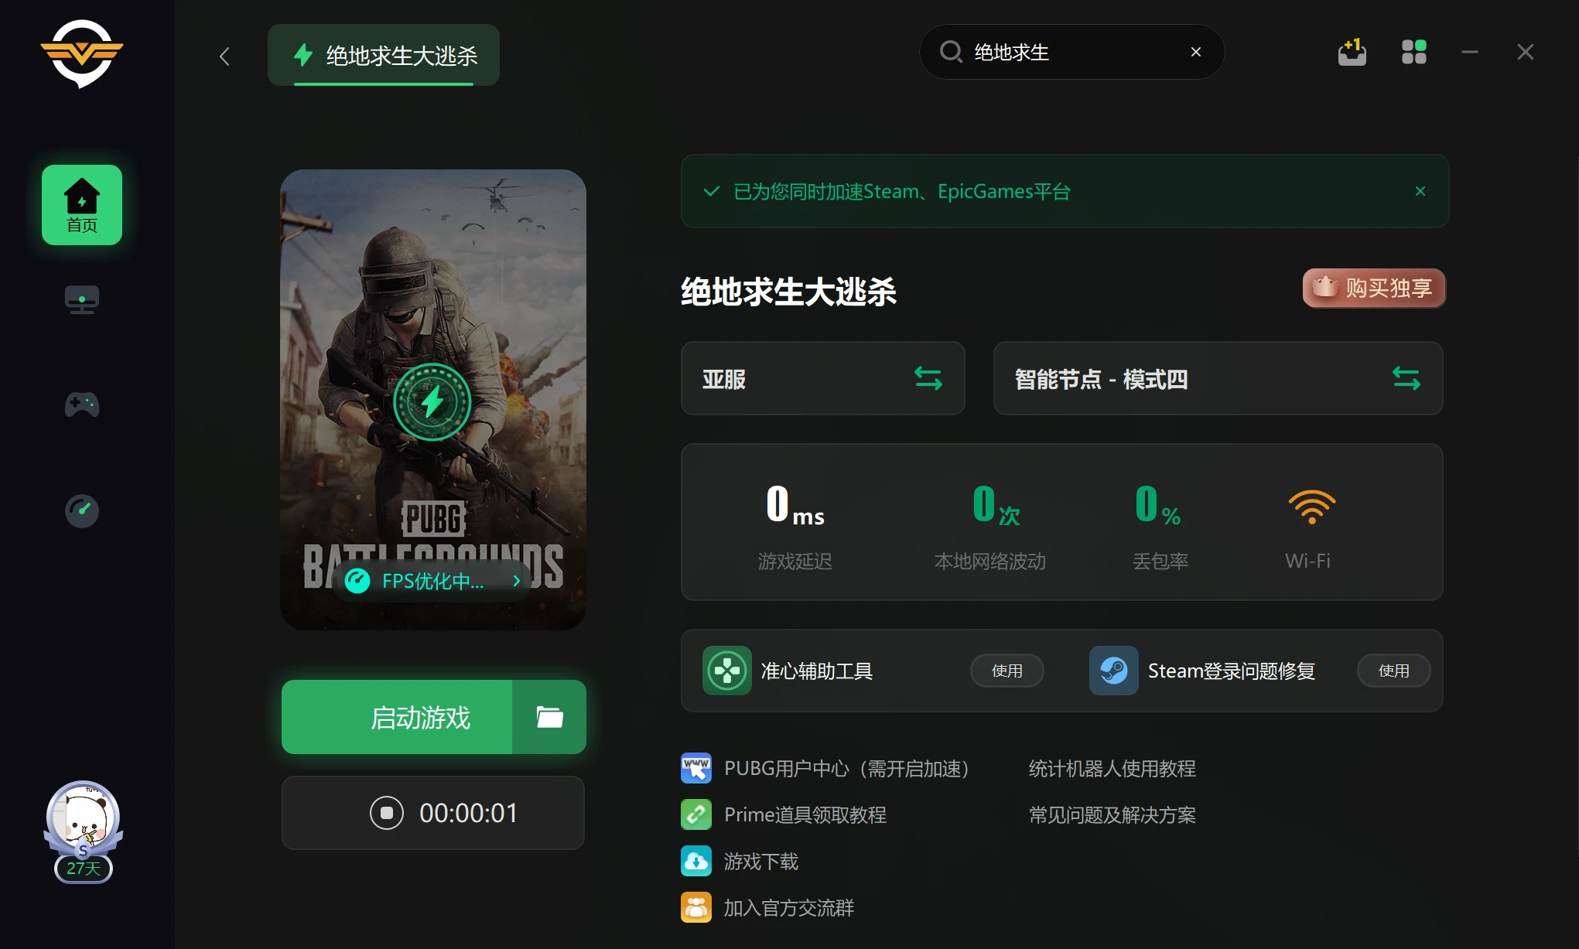
Task: Open the 首页 home sidebar tab
Action: tap(82, 205)
